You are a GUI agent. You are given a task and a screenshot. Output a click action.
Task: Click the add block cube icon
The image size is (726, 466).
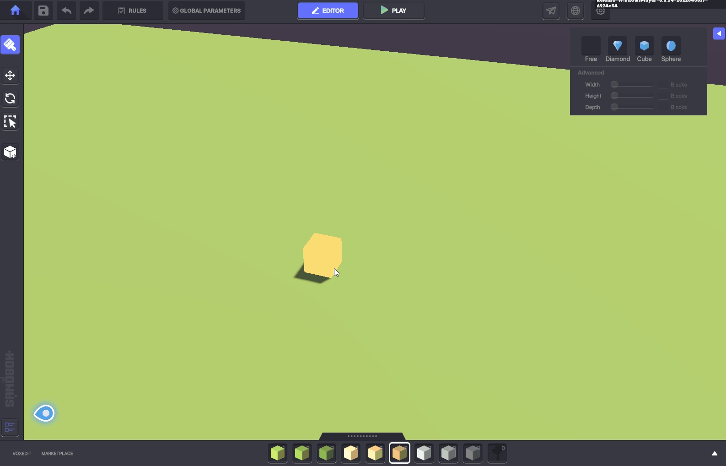coord(10,152)
